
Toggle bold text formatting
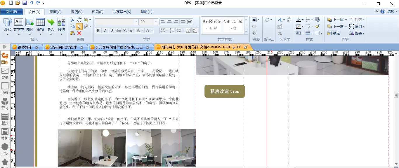98,31
